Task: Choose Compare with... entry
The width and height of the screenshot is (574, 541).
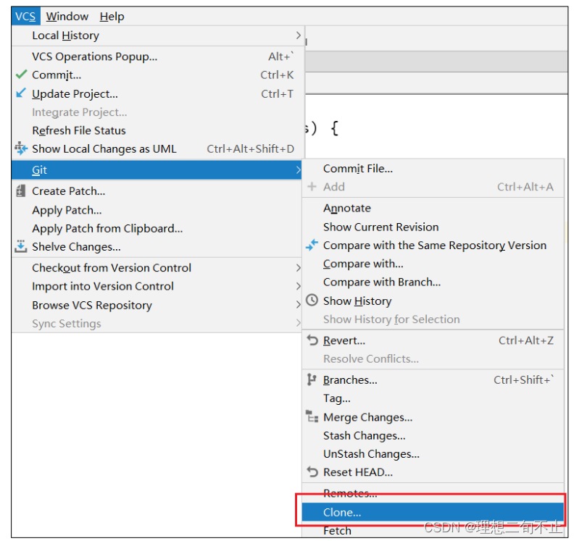Action: [433, 264]
